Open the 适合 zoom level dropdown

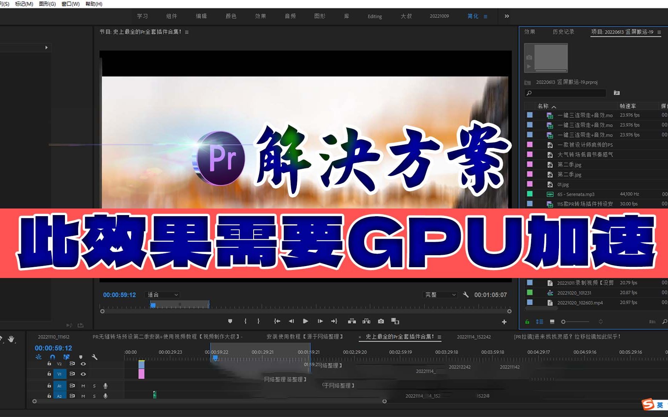pos(162,295)
